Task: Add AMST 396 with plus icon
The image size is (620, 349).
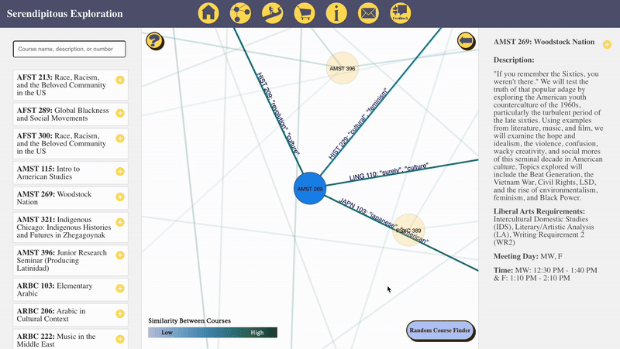Action: click(120, 255)
